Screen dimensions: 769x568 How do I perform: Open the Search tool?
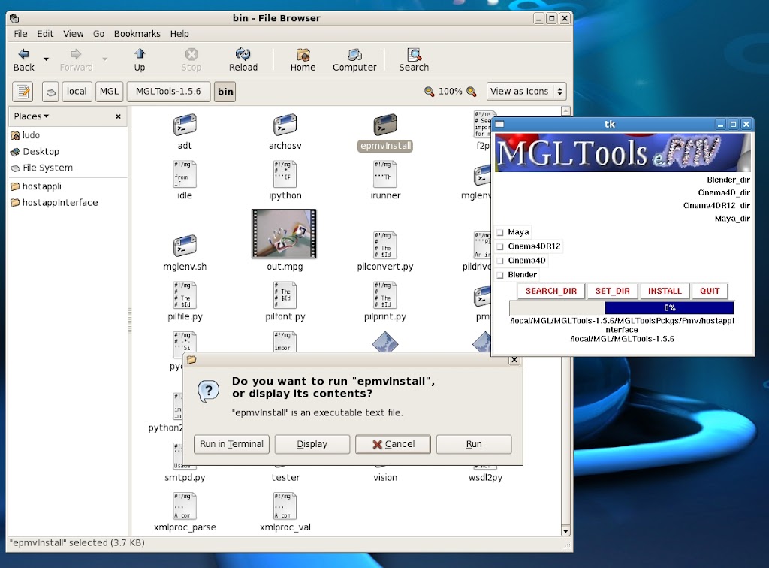click(414, 60)
